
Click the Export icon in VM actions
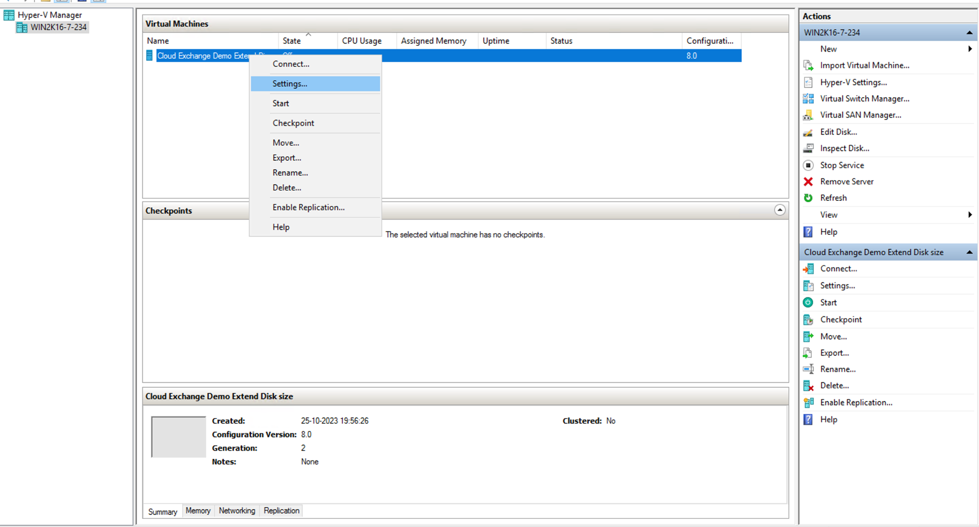[808, 353]
